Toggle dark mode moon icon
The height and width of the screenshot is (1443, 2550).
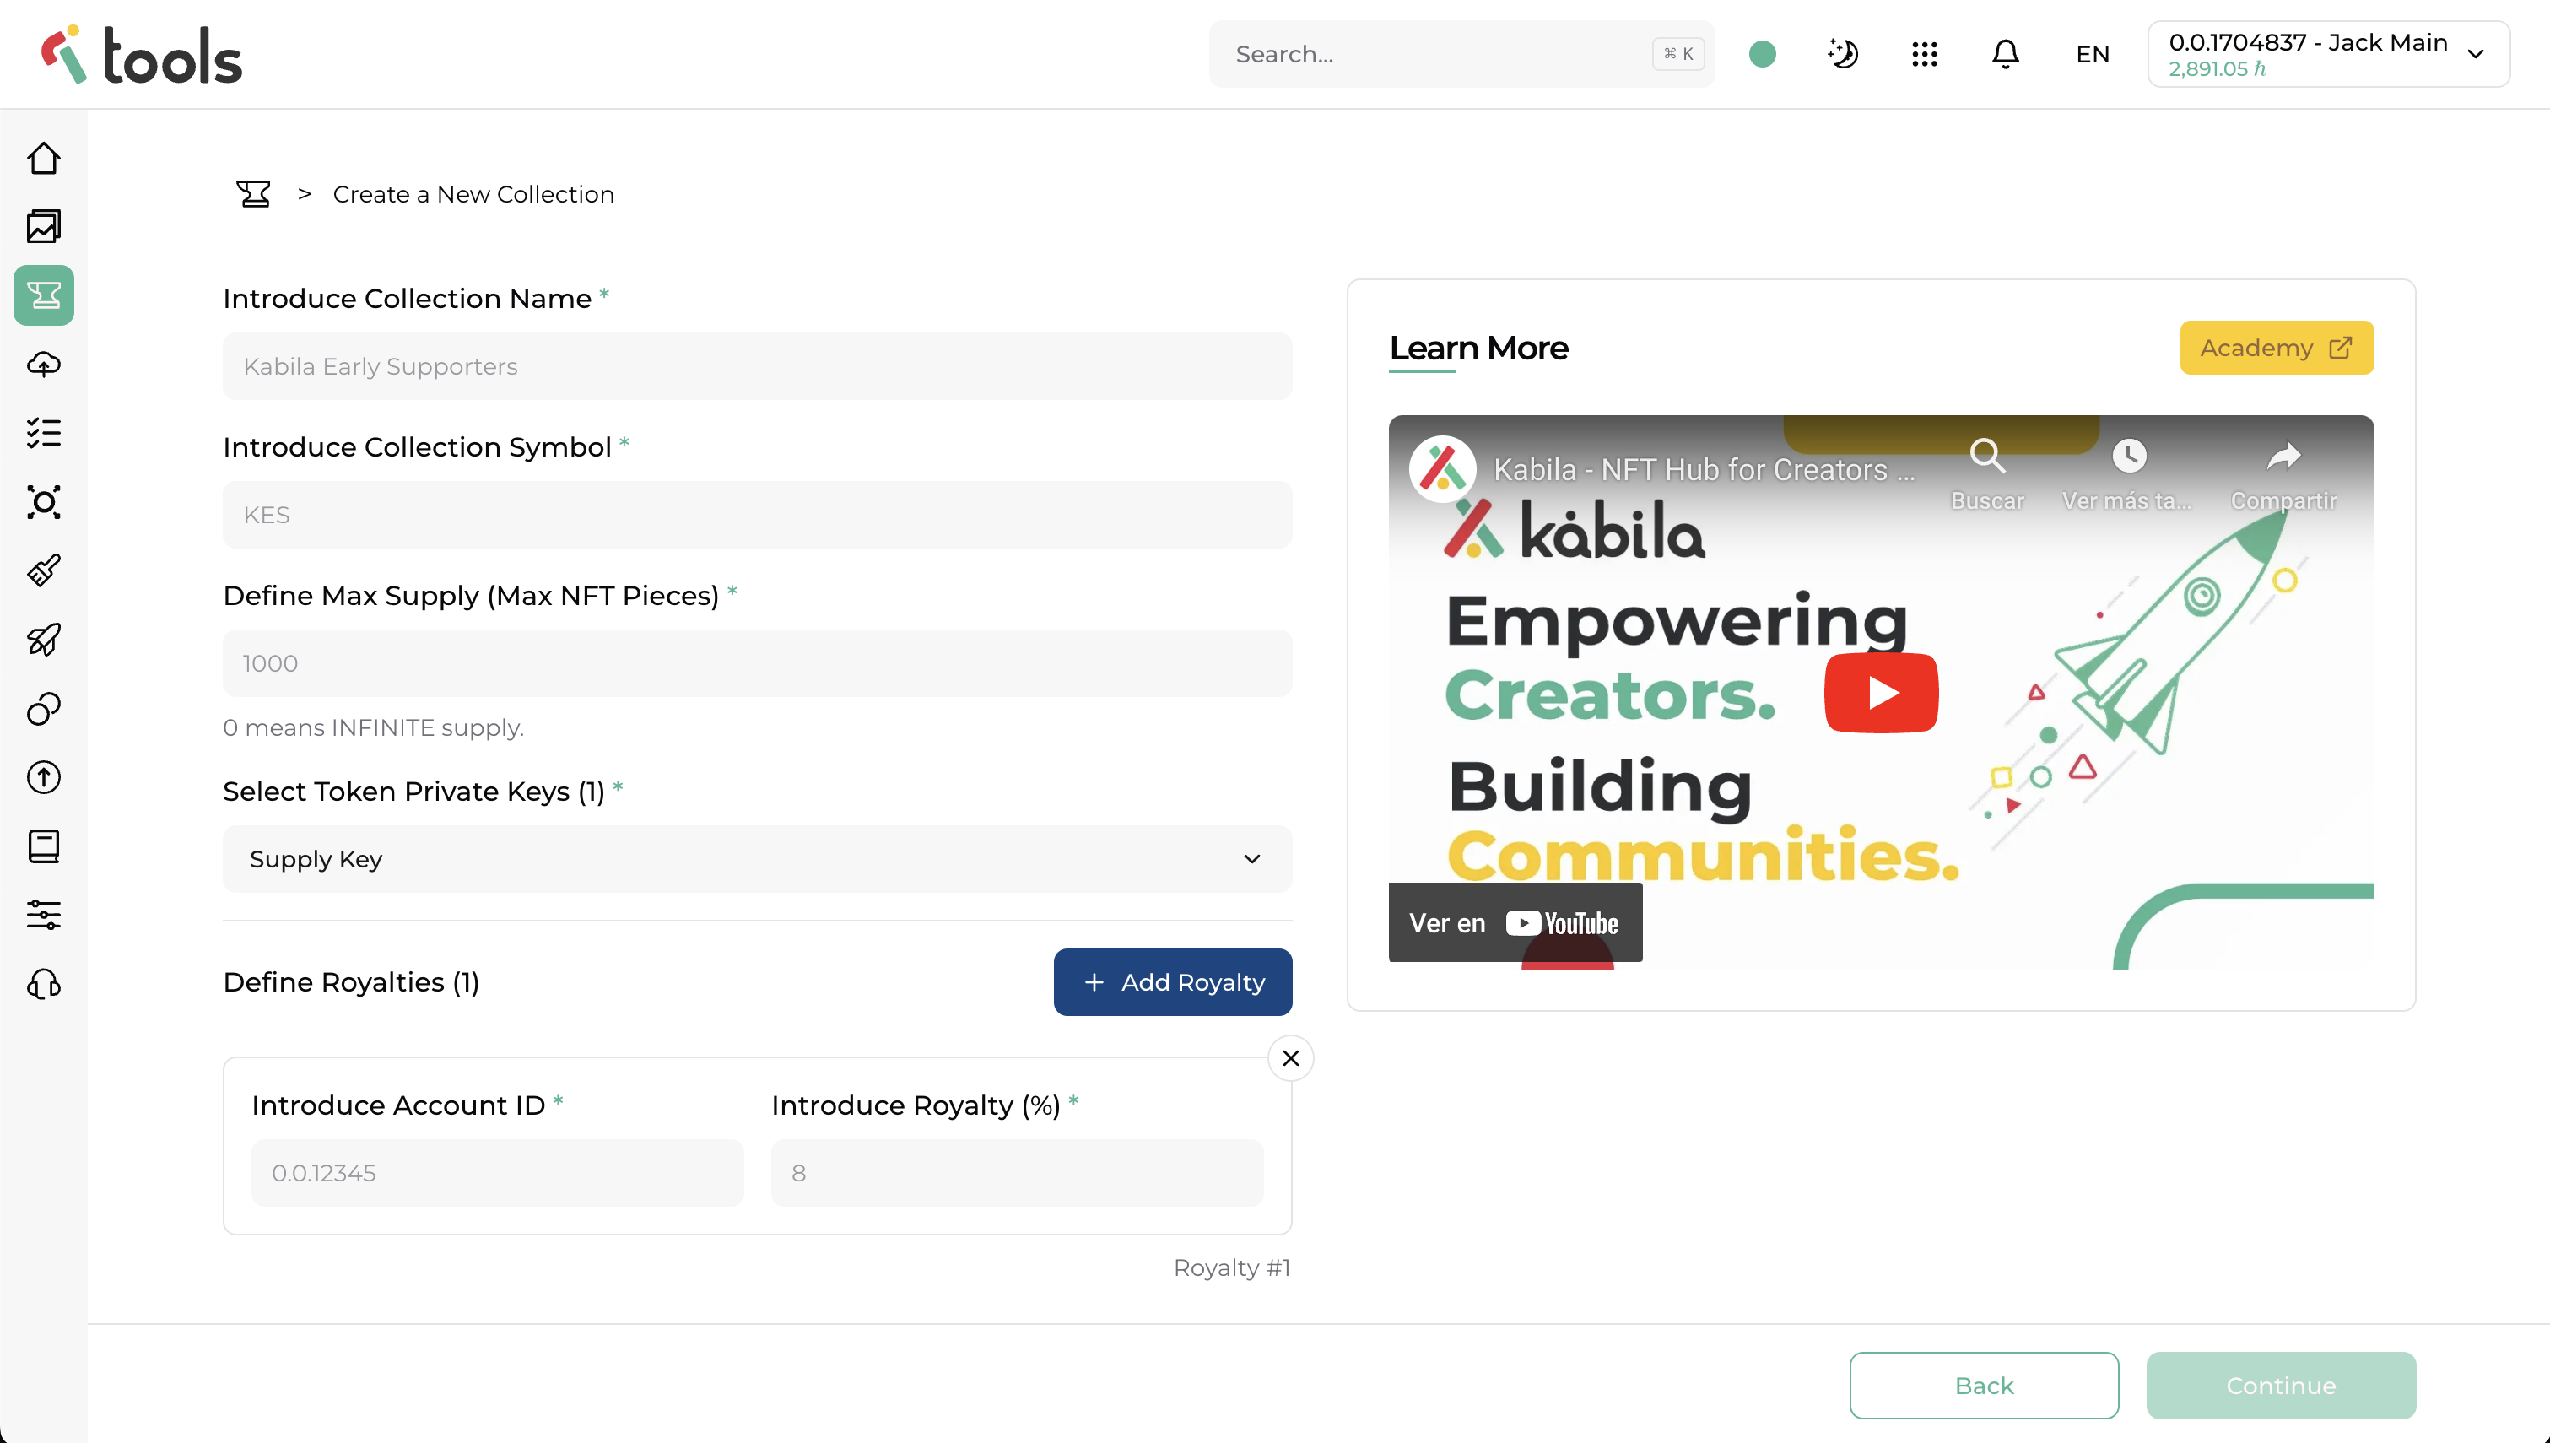pos(1843,53)
